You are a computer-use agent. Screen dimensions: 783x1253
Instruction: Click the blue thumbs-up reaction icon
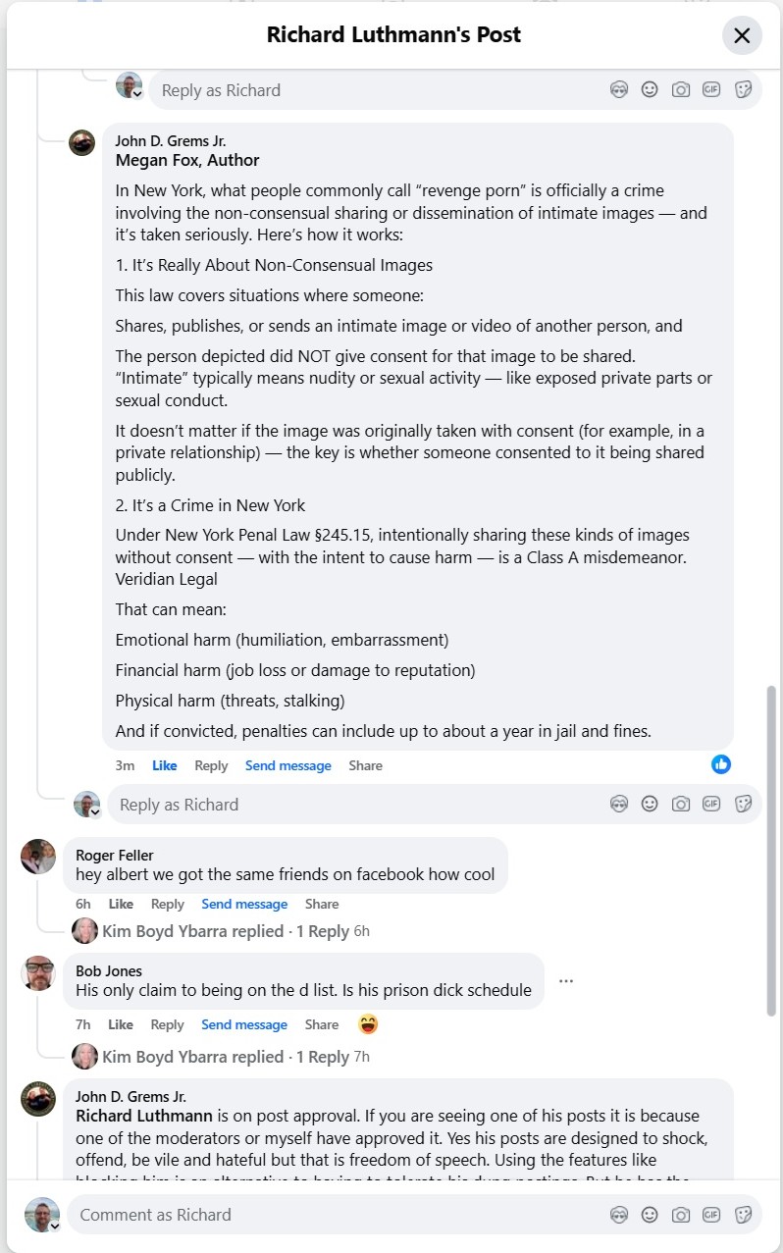[721, 764]
